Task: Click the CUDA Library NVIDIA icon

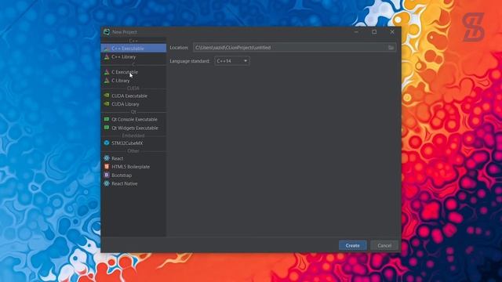Action: coord(107,104)
